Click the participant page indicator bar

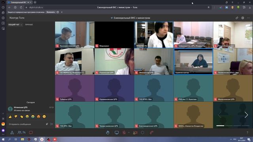pos(233,126)
